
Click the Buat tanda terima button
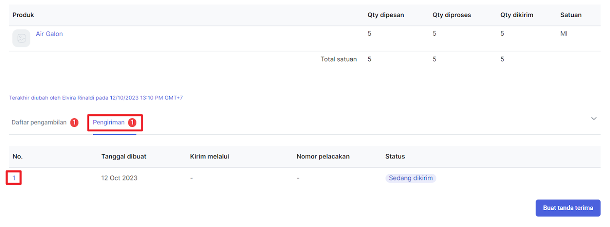coord(568,208)
